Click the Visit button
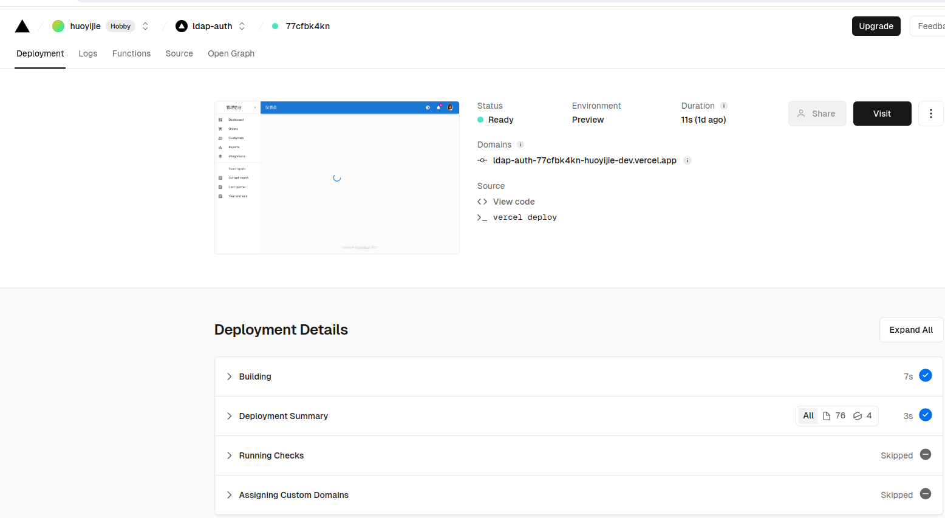 point(882,114)
